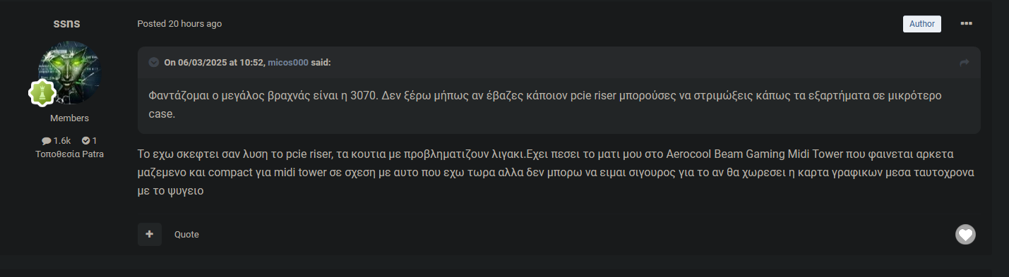Open micos000 profile from quote header
Viewport: 1009px width, 277px height.
point(287,62)
